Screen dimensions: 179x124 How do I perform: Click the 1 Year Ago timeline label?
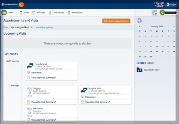click(14, 85)
